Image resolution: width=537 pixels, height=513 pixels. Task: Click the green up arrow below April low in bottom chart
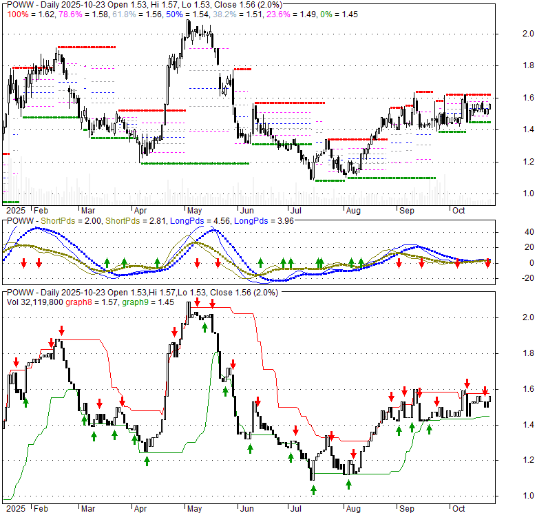click(x=147, y=461)
